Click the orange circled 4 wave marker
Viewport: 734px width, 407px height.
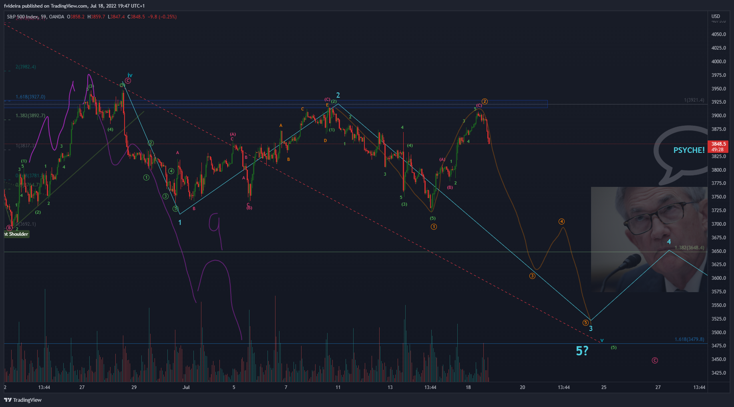point(562,222)
